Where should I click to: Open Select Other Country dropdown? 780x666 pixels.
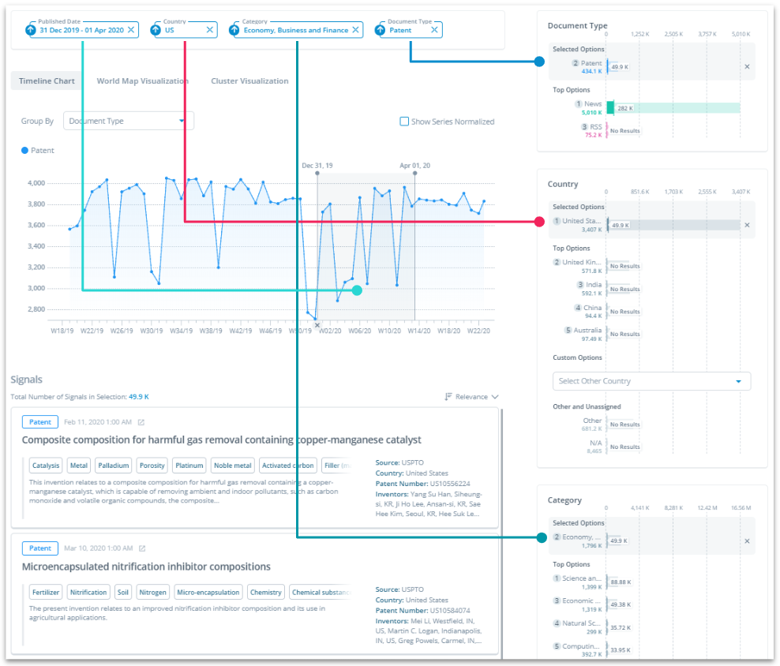tap(651, 381)
